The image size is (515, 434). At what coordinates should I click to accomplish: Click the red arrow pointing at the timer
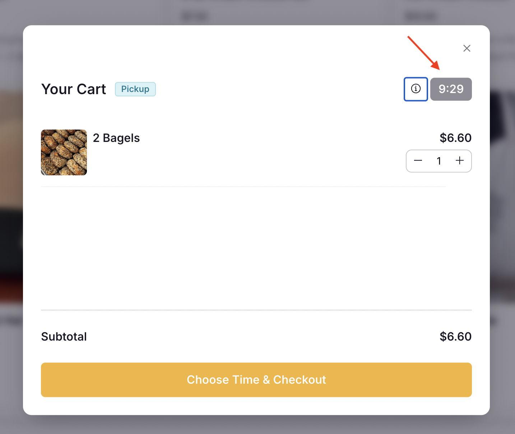(x=423, y=52)
